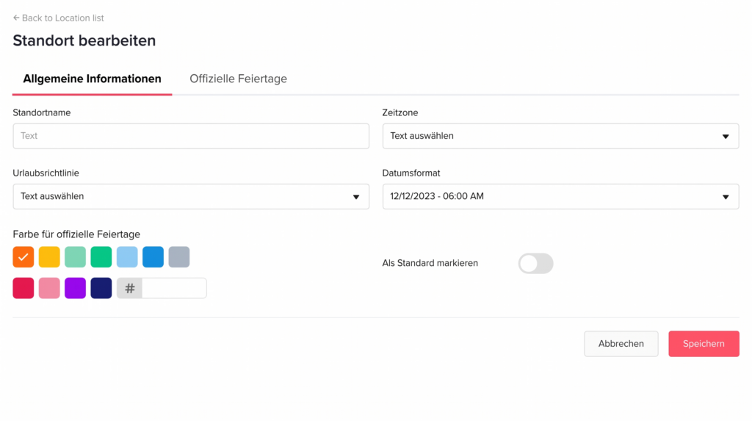Select the checked orange color swatch
The width and height of the screenshot is (752, 421).
click(23, 257)
